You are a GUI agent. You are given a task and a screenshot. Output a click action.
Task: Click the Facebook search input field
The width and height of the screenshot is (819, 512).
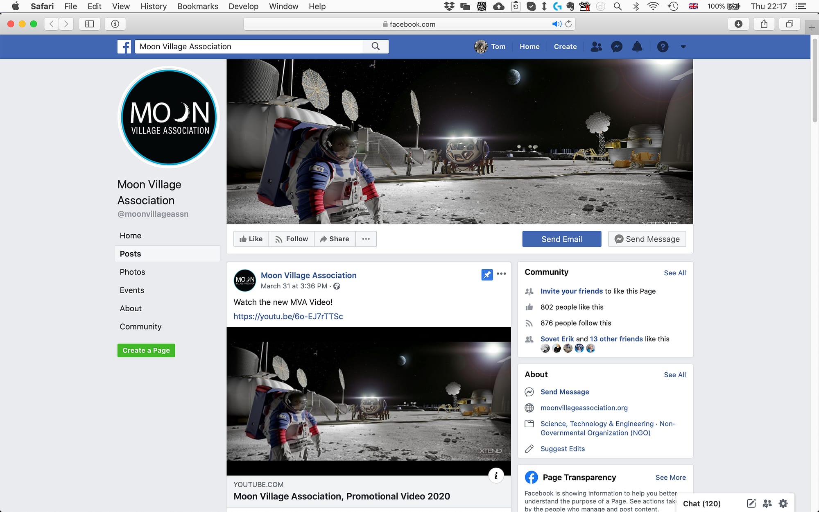coord(249,46)
